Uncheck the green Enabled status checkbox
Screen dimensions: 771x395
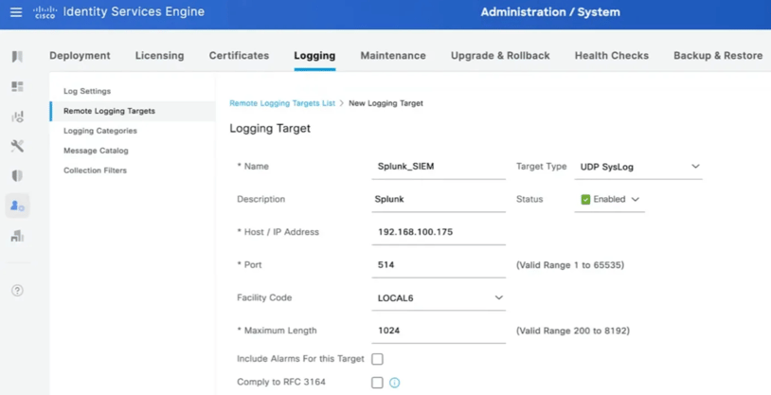[x=585, y=199]
